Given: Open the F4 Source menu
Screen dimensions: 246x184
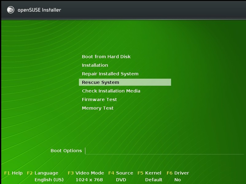Looking at the screenshot, I should click(121, 173).
